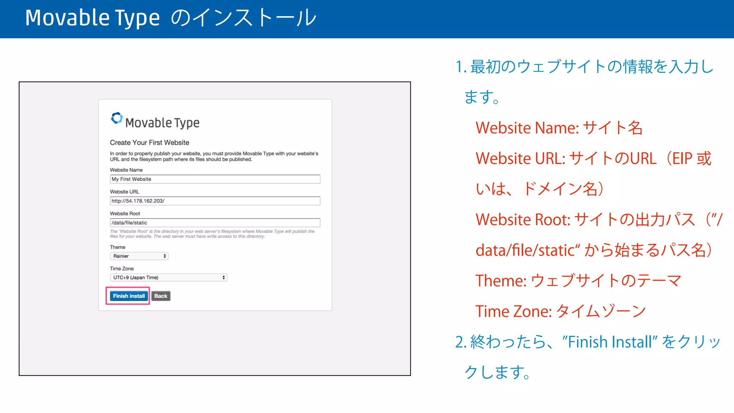
Task: Click the 'Theme' label text
Action: click(x=118, y=247)
